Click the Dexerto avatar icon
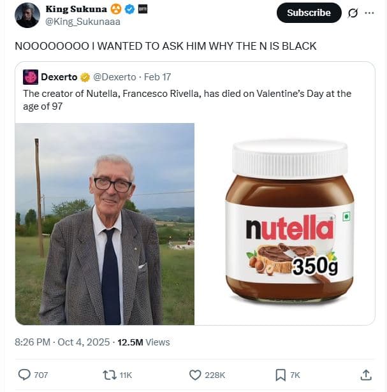387x392 pixels. click(31, 77)
